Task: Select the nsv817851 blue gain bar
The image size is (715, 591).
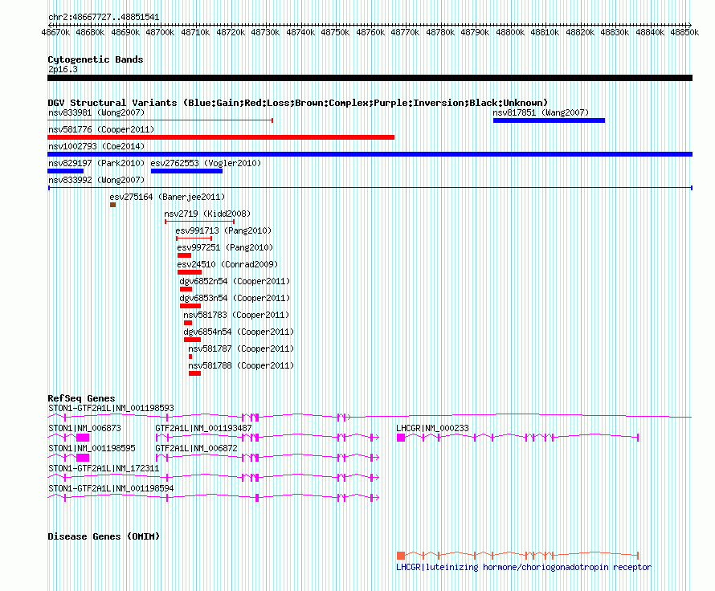Action: tap(549, 120)
